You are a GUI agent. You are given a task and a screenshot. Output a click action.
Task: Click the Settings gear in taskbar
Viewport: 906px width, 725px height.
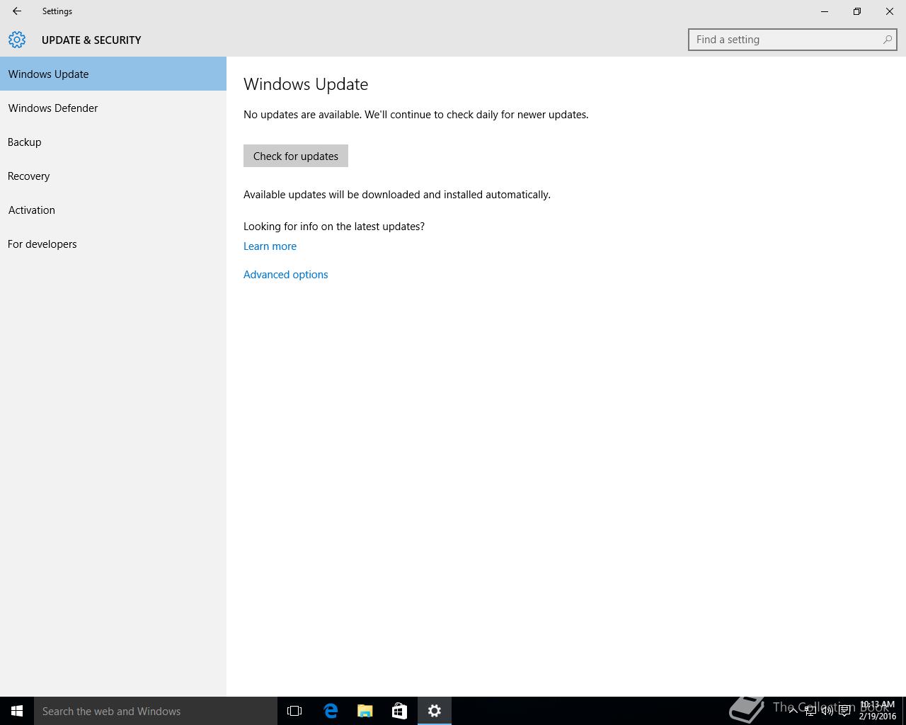pyautogui.click(x=435, y=711)
